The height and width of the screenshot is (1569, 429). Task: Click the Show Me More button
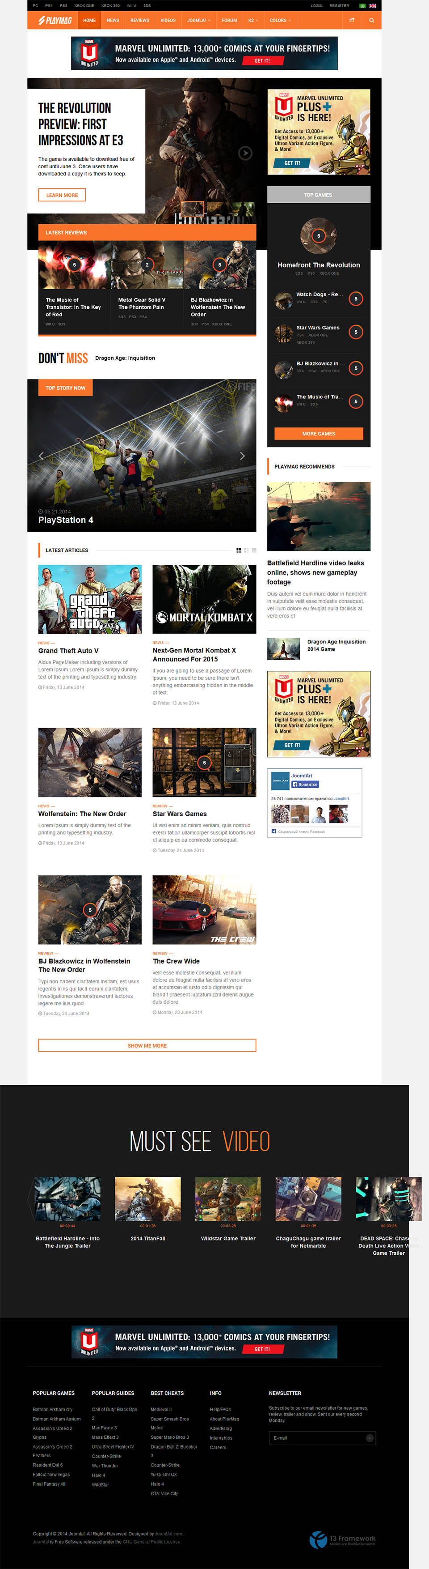click(x=147, y=1045)
